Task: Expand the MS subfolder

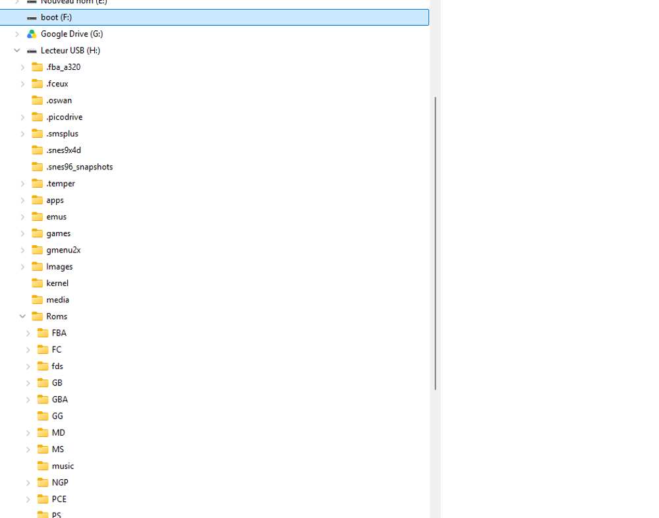Action: click(x=28, y=449)
